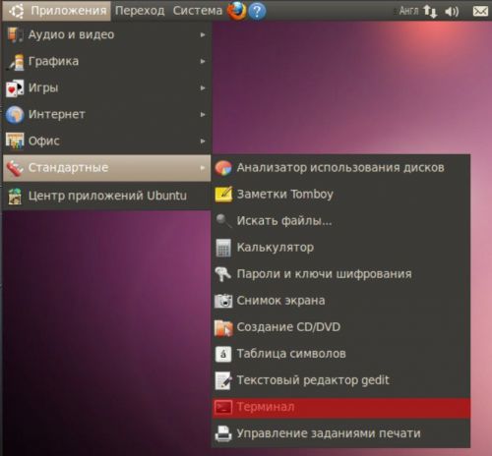The height and width of the screenshot is (456, 492).
Task: Launch Firefox from the top panel
Action: click(x=236, y=11)
